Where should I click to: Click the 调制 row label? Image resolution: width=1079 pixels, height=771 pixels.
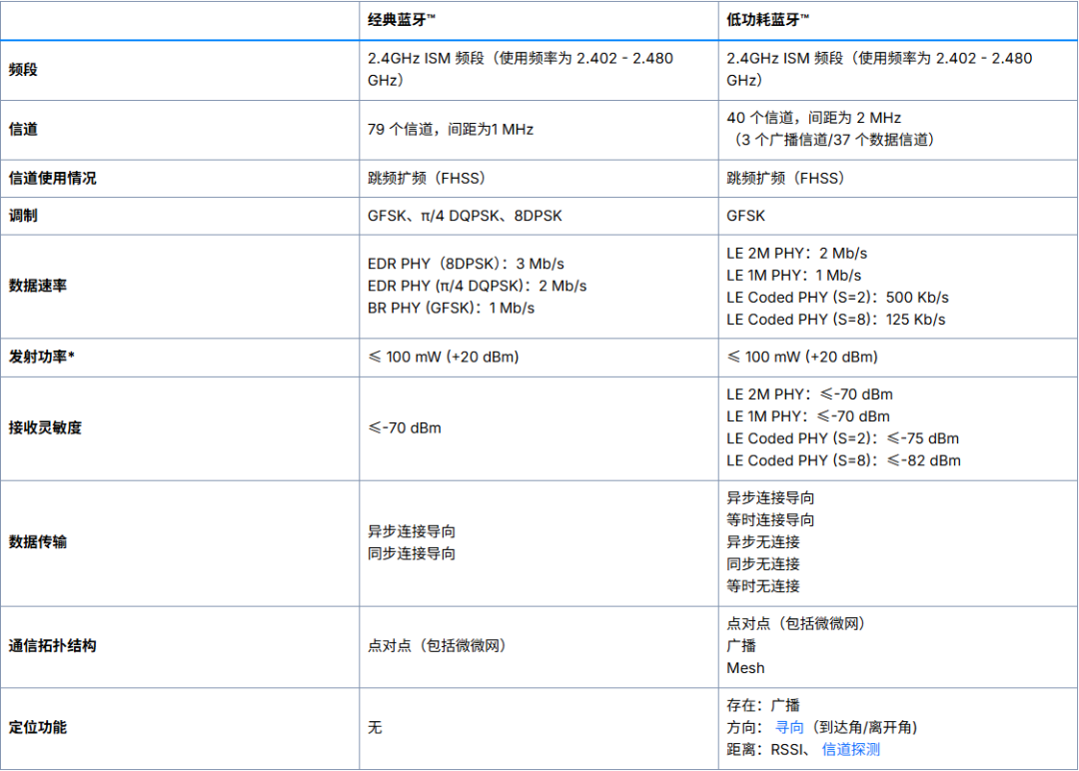[23, 216]
